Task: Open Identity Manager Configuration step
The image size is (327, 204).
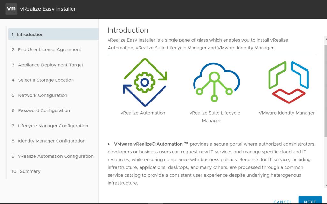Action: pyautogui.click(x=51, y=141)
